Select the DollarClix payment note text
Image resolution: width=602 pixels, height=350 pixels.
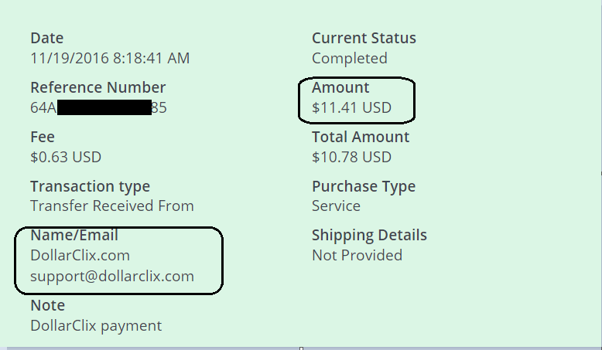tap(96, 326)
